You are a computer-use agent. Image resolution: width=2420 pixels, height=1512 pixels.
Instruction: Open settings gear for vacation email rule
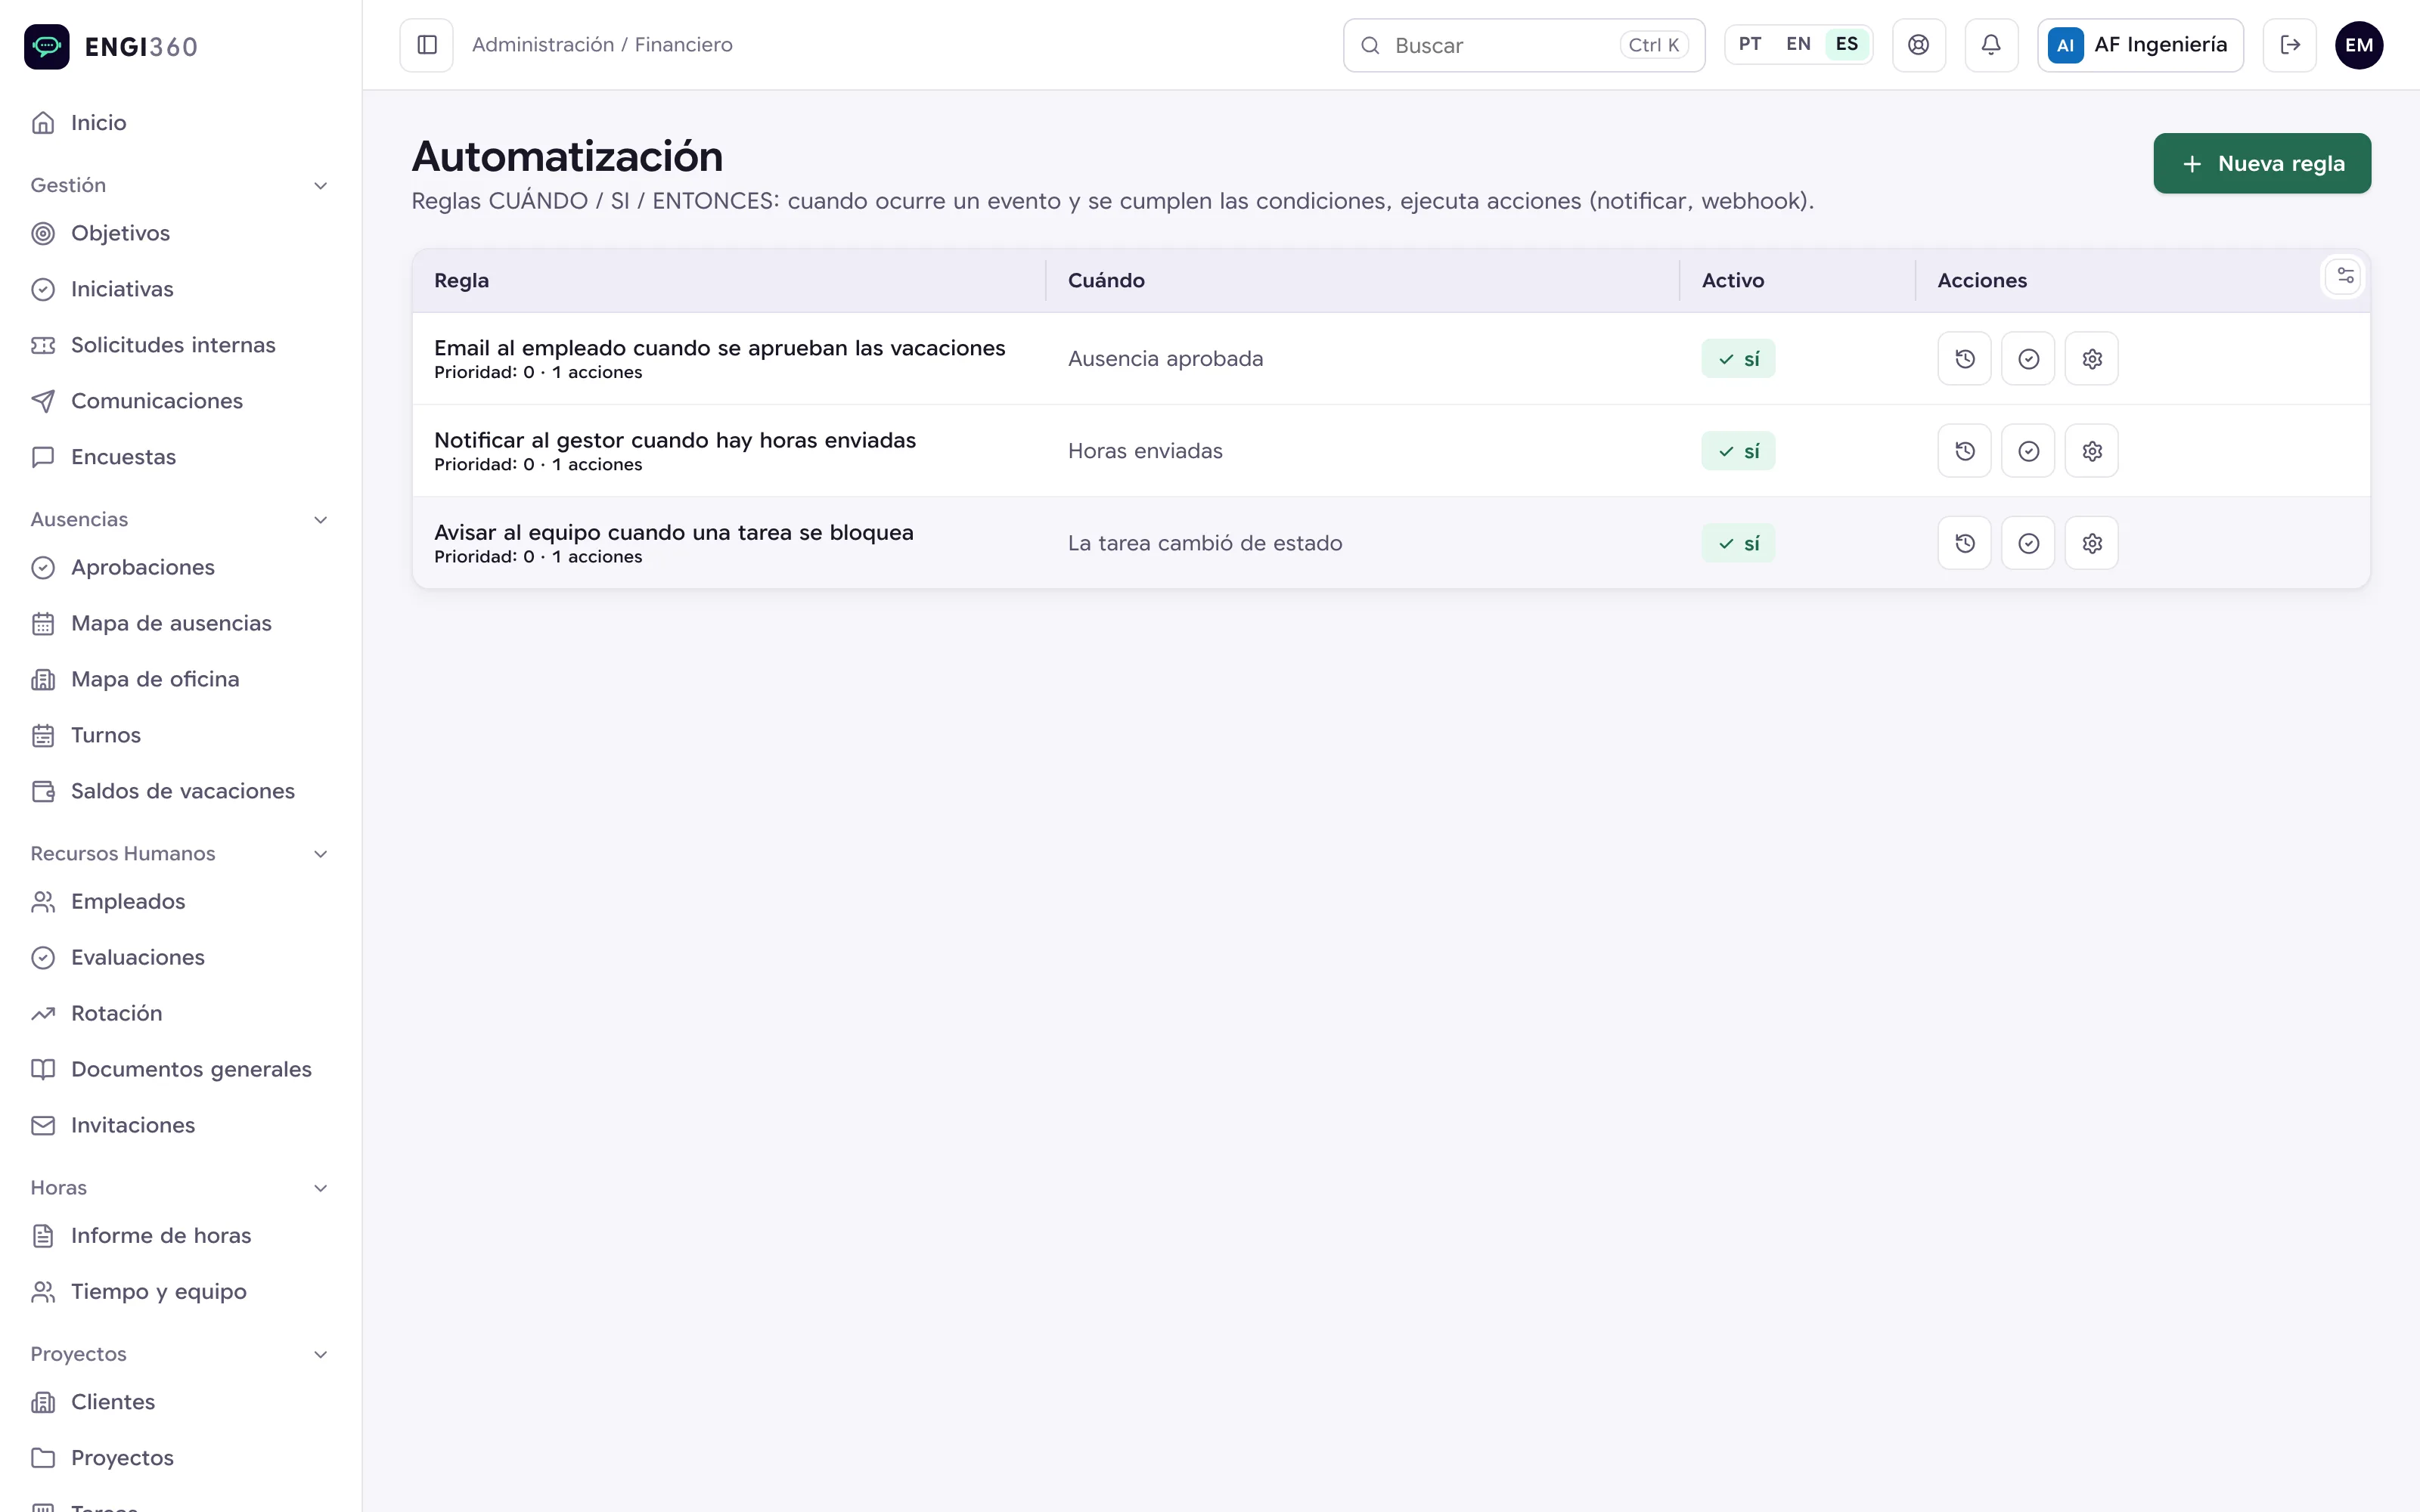click(x=2092, y=359)
